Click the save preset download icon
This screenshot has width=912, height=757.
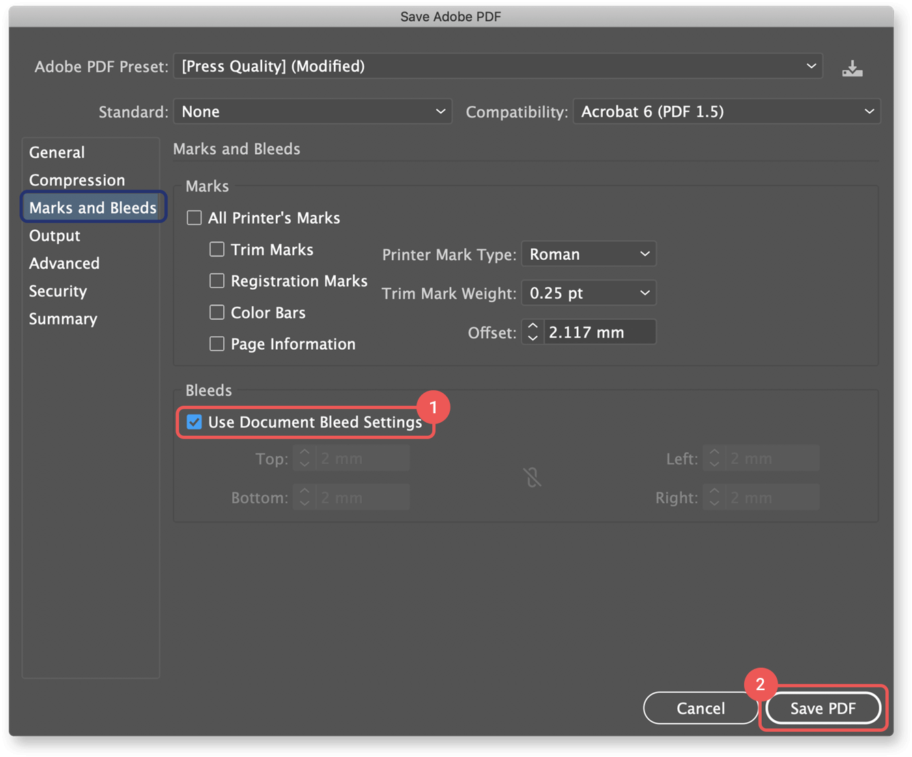(x=852, y=68)
